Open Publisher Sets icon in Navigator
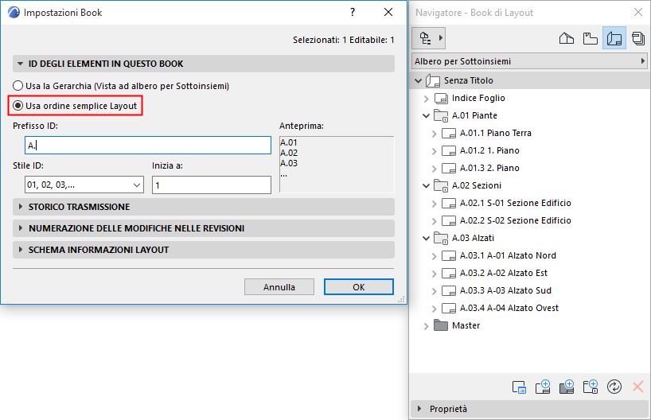The height and width of the screenshot is (420, 651). point(638,39)
